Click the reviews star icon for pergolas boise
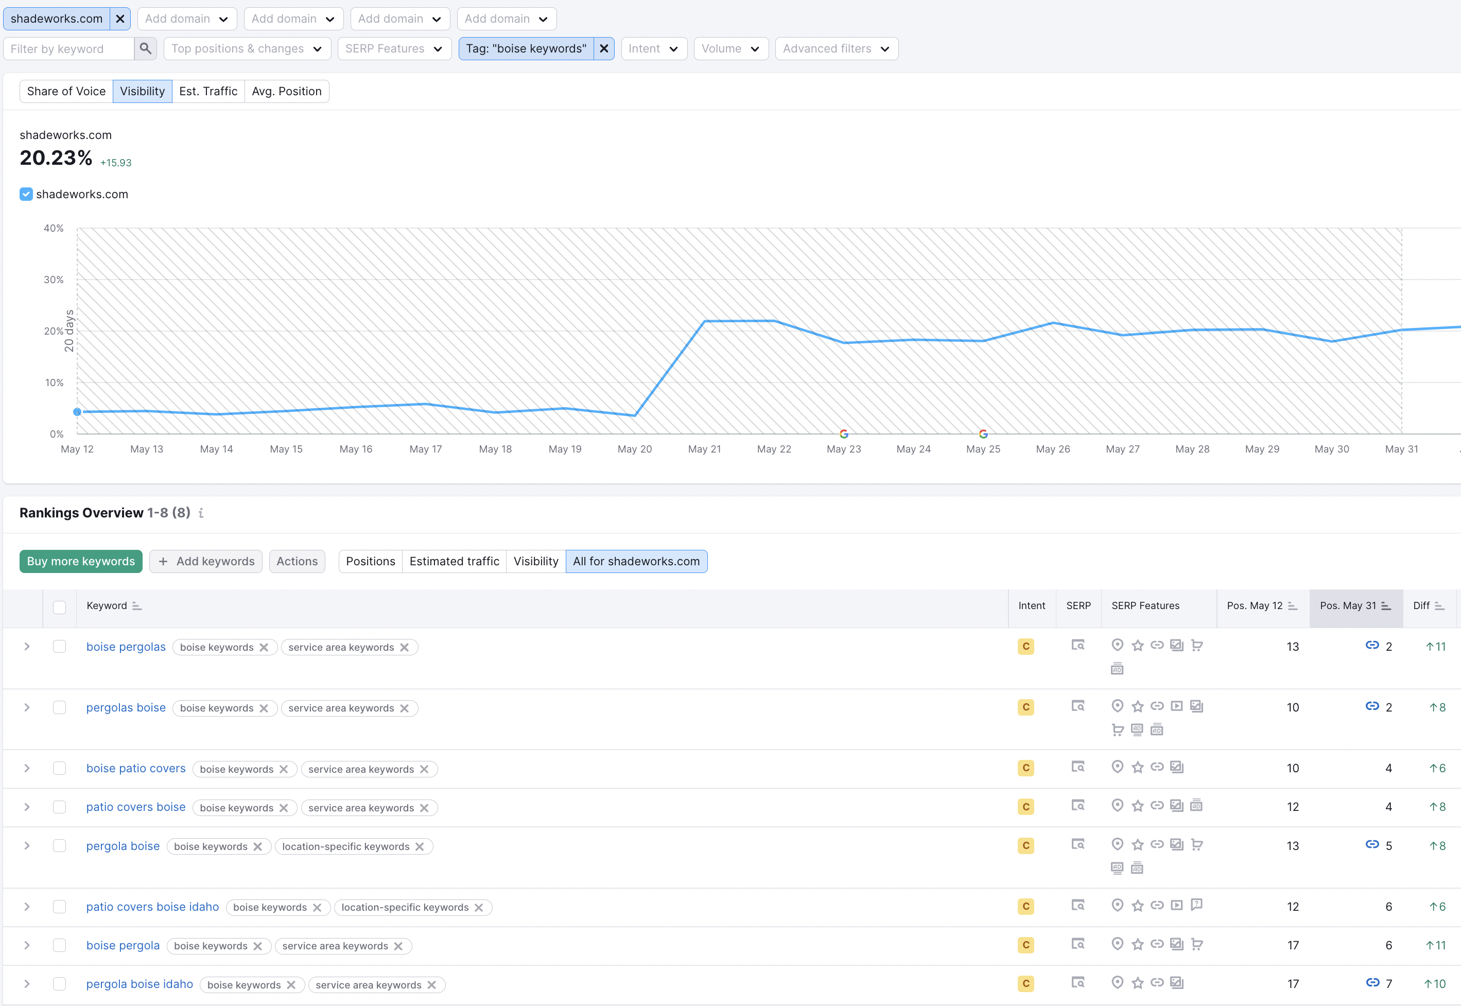Screen dimensions: 1461x1006 (1138, 706)
